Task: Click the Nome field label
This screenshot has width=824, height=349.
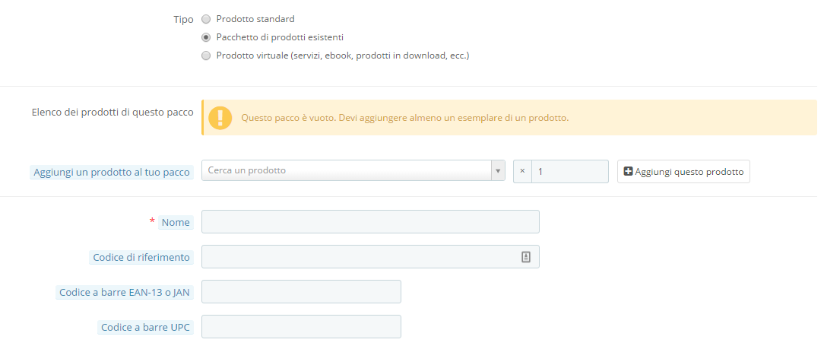Action: 176,223
